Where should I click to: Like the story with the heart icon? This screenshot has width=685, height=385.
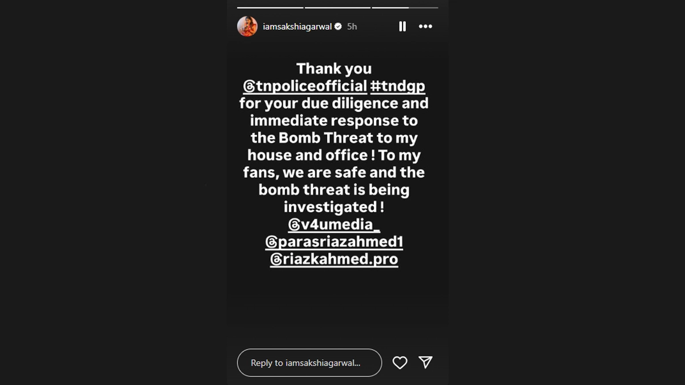[400, 363]
